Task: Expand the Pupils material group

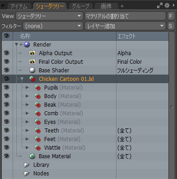Action: (x=27, y=87)
